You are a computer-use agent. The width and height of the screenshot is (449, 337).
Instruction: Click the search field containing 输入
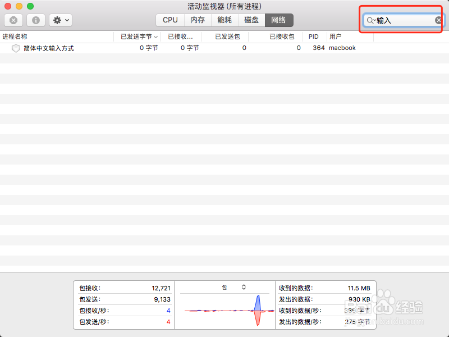point(403,20)
